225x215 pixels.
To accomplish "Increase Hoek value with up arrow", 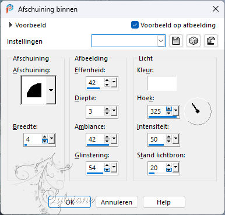I will [169, 109].
